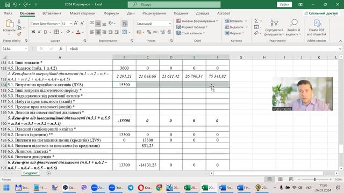This screenshot has width=344, height=193.
Task: Open Сортувати й фільтрувати
Action: tap(274, 27)
